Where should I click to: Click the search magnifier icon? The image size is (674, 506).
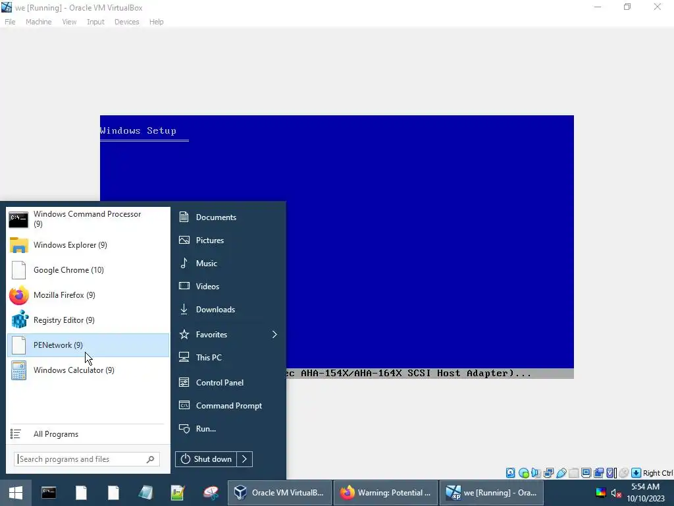point(151,459)
